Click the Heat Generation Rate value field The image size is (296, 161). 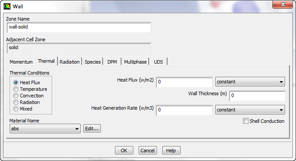point(184,111)
